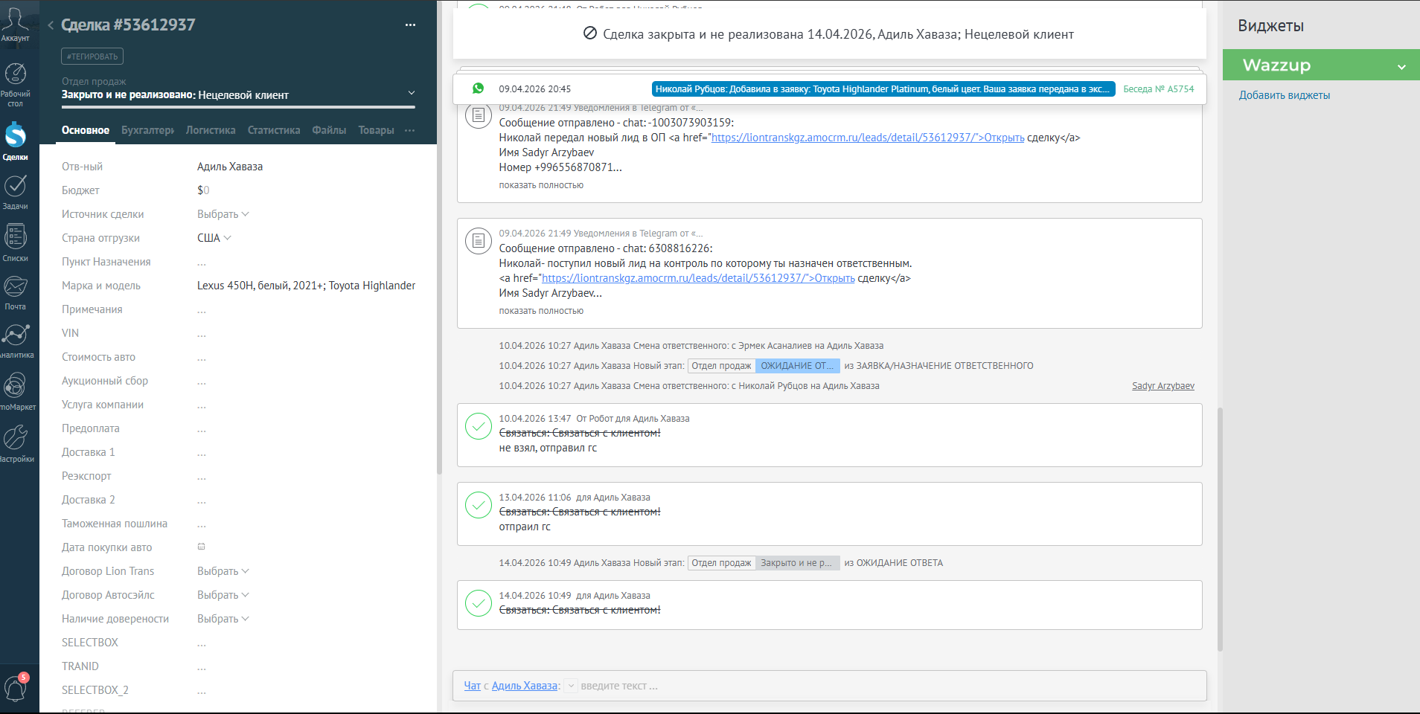Click the checkmark of 14.04.2026 10:49 task
Screen dimensions: 1420x714
(x=479, y=603)
